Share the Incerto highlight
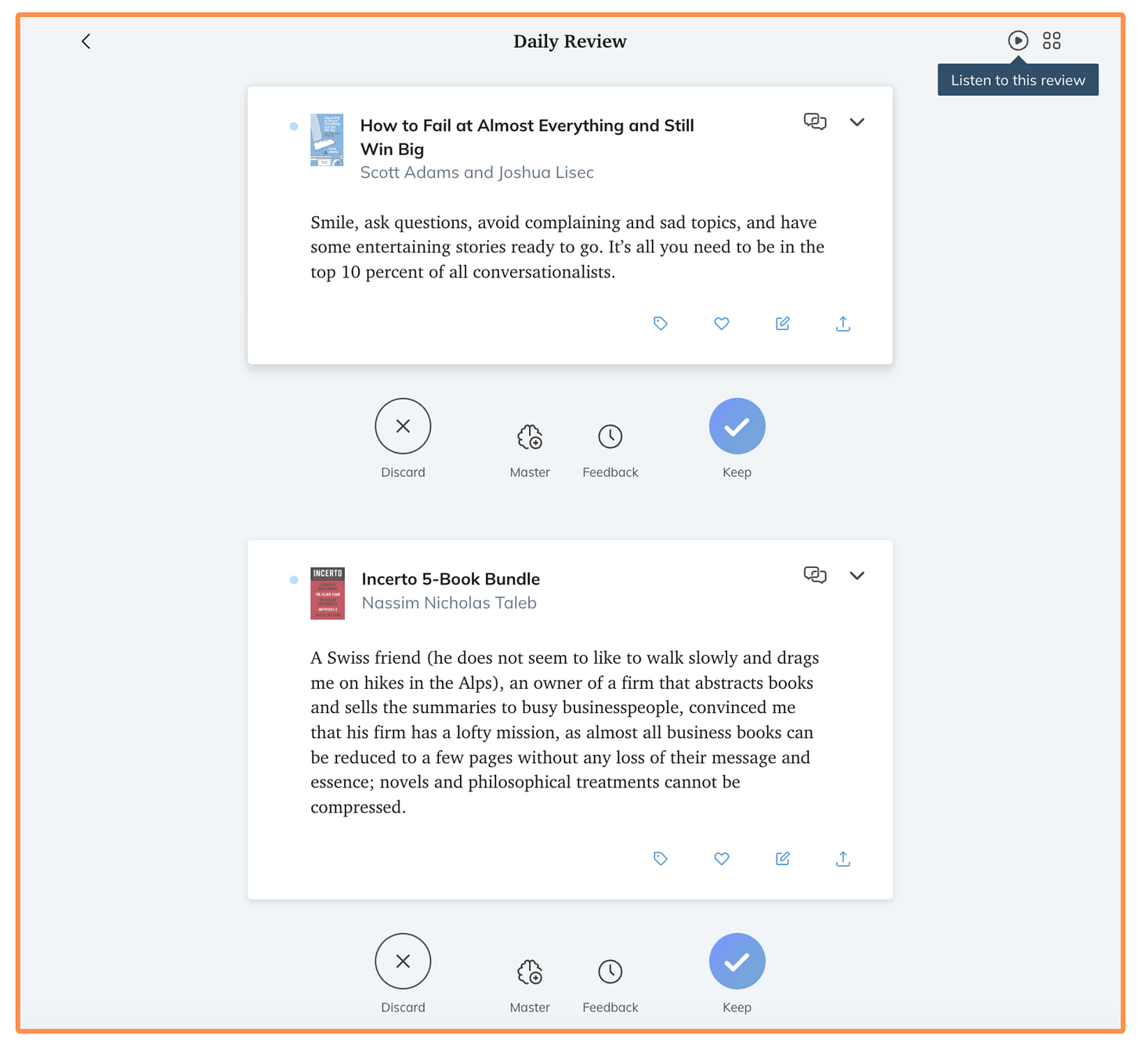Screen dimensions: 1141x1046 click(x=843, y=859)
